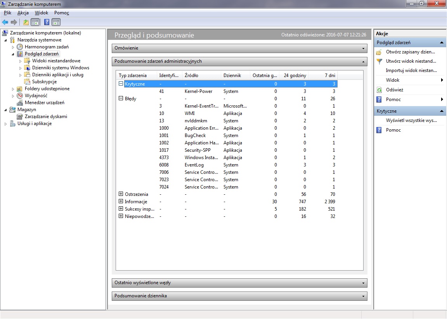Select the BugCheck event row
This screenshot has width=447, height=319.
227,135
